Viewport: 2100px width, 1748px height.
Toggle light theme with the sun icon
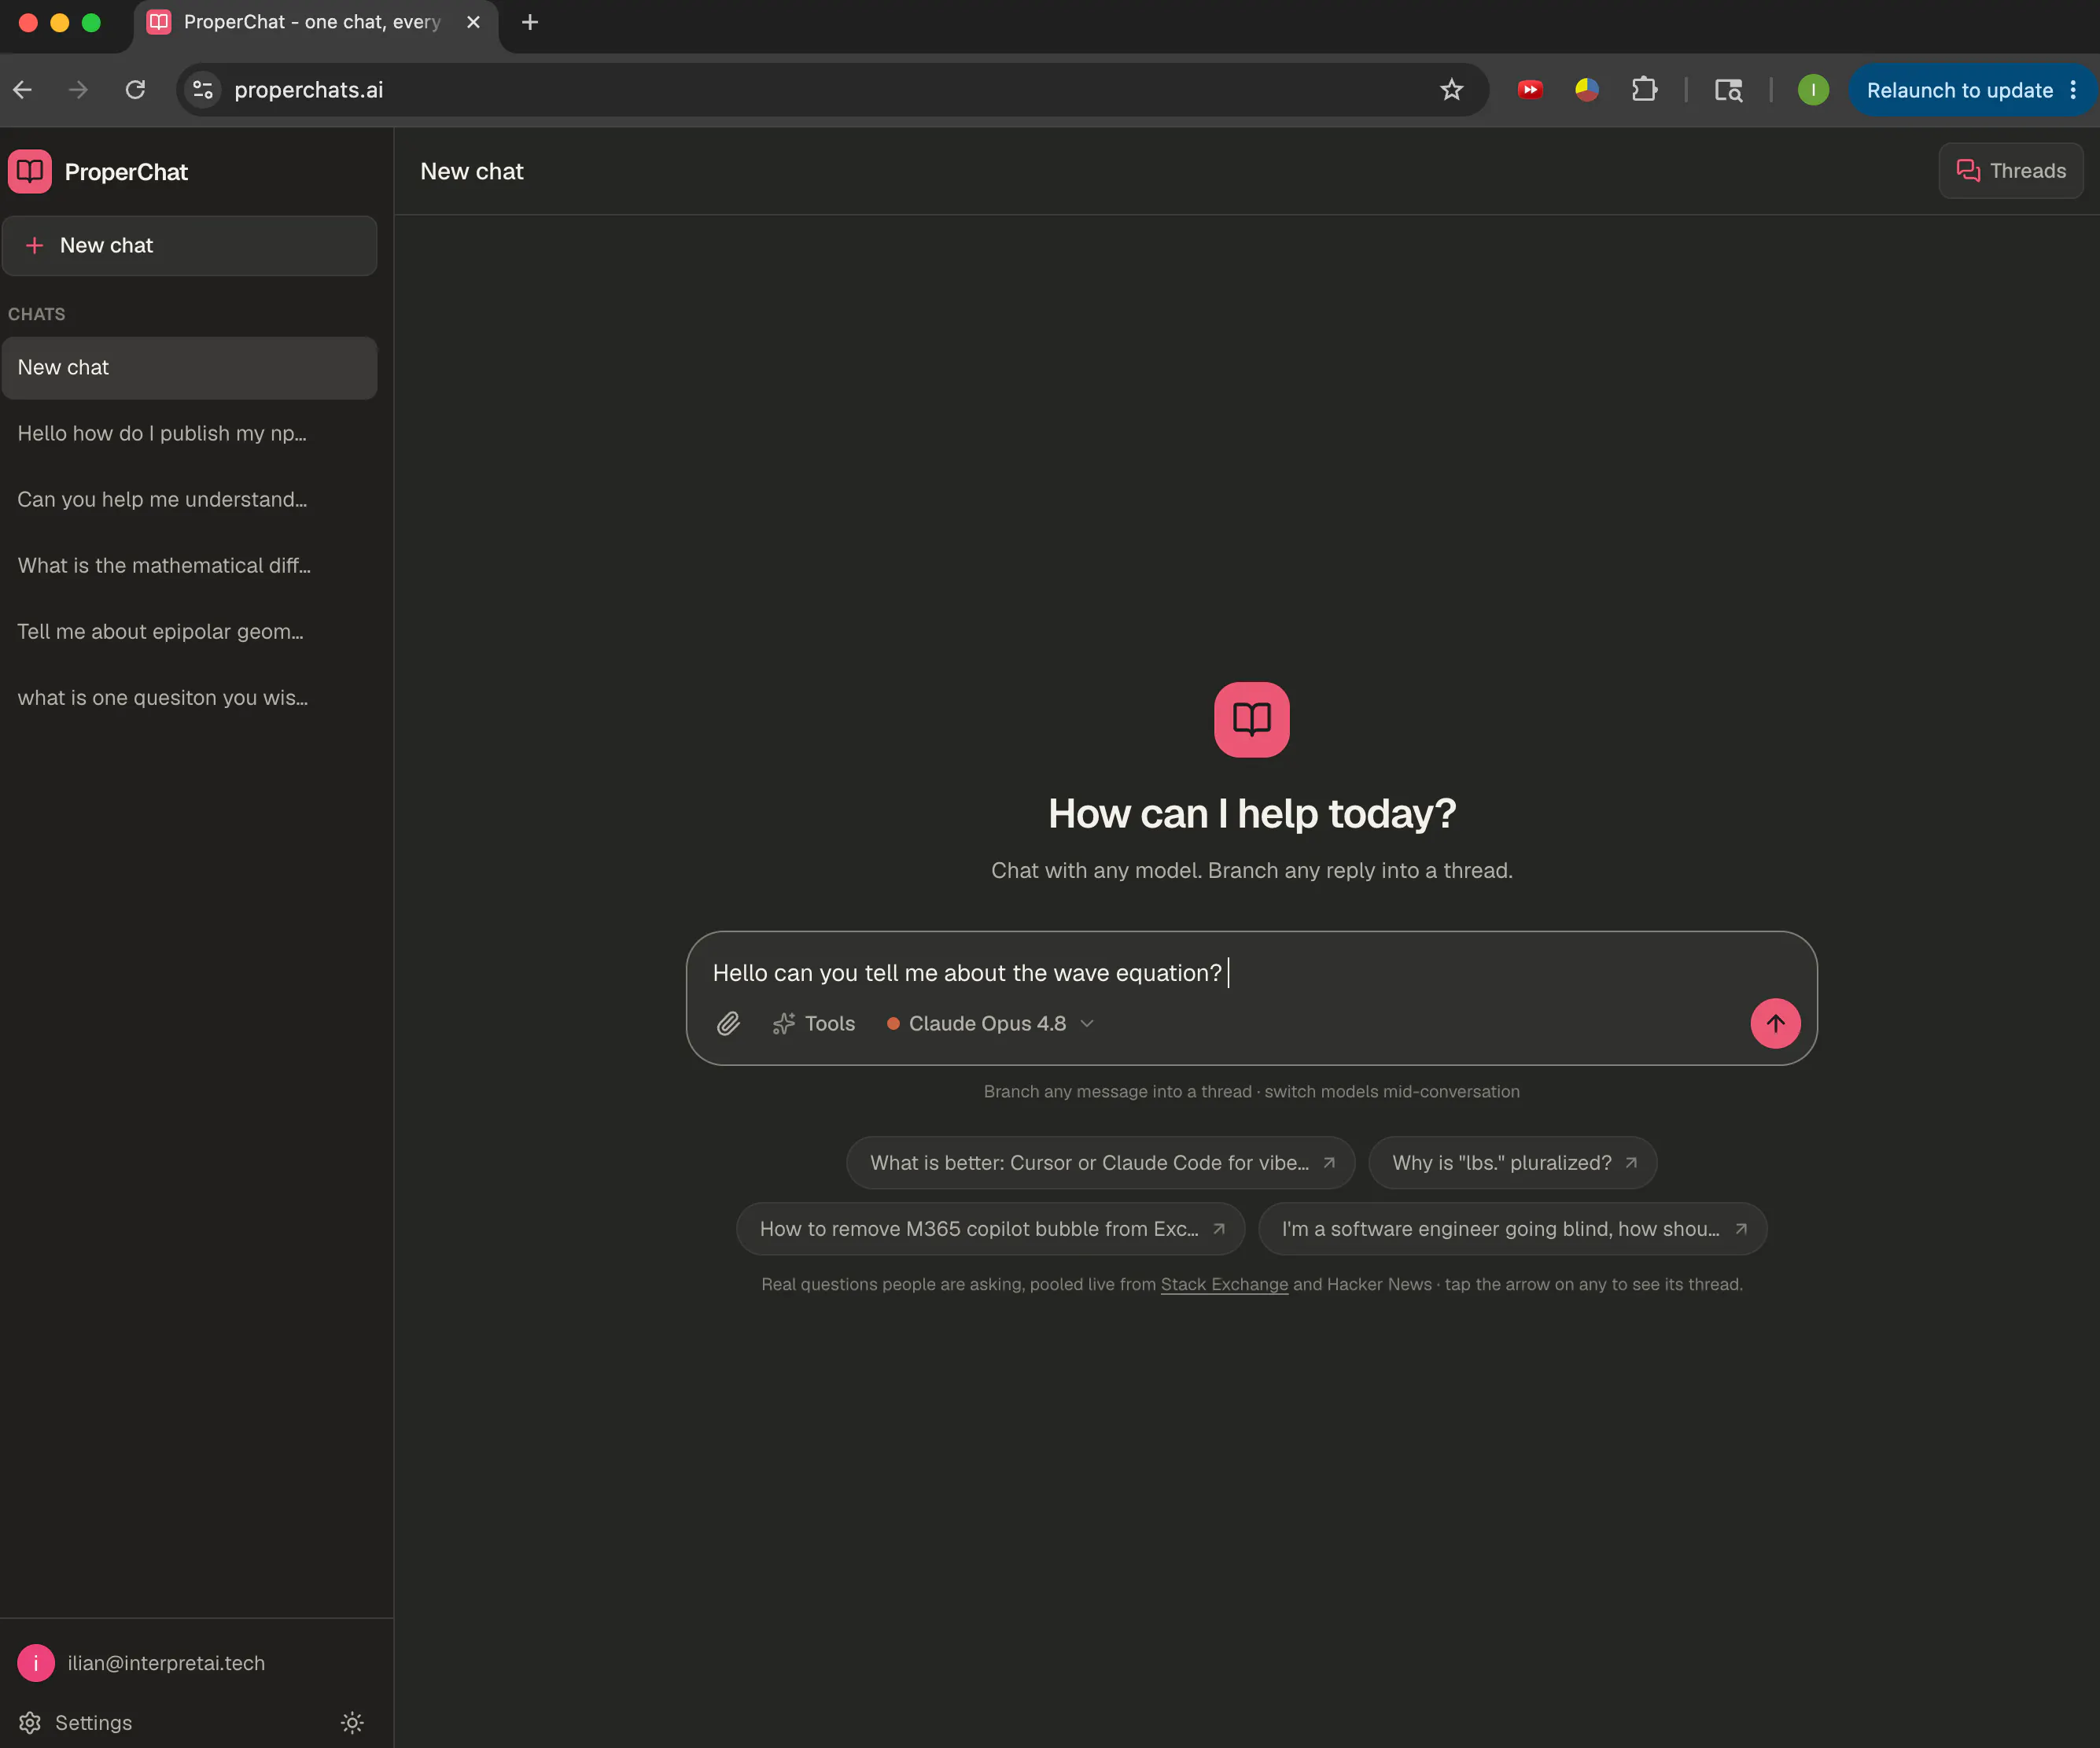point(352,1722)
